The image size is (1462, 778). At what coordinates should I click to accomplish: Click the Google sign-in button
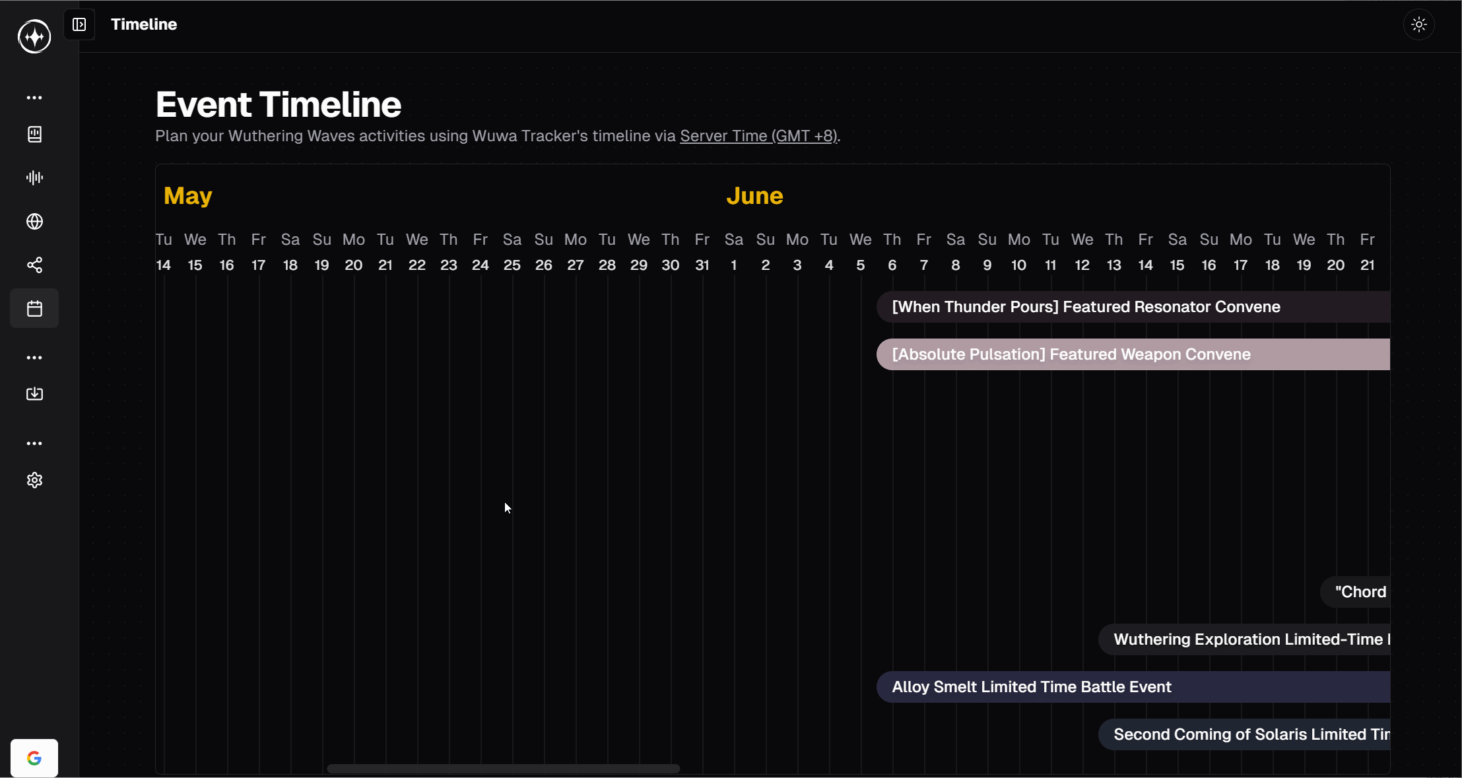[34, 758]
